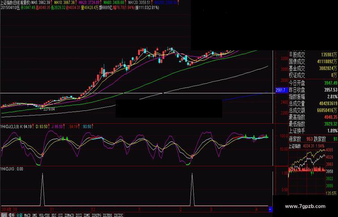Open the CCI indicator tab
This screenshot has width=338, height=217.
[x=60, y=215]
